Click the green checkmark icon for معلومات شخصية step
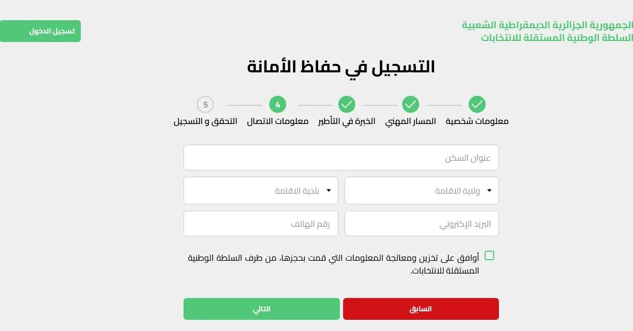633x331 pixels. pyautogui.click(x=477, y=104)
